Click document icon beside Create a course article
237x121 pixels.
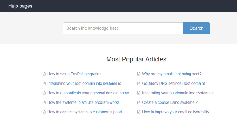[x=139, y=102]
